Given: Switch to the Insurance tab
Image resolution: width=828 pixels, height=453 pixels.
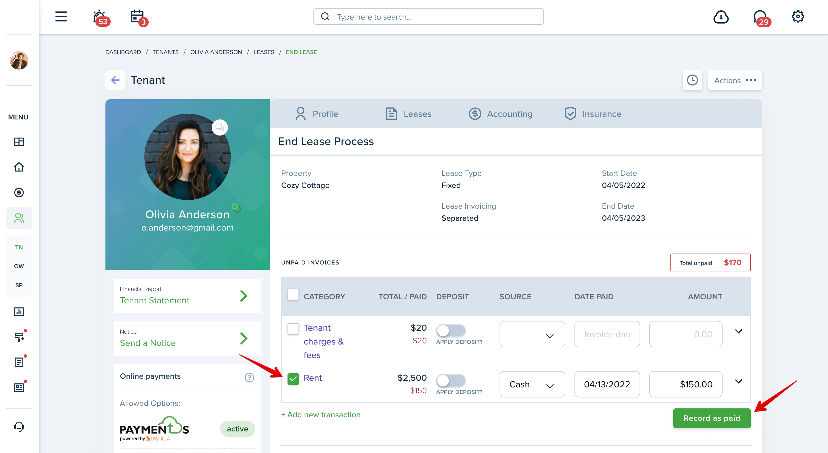Looking at the screenshot, I should click(593, 114).
